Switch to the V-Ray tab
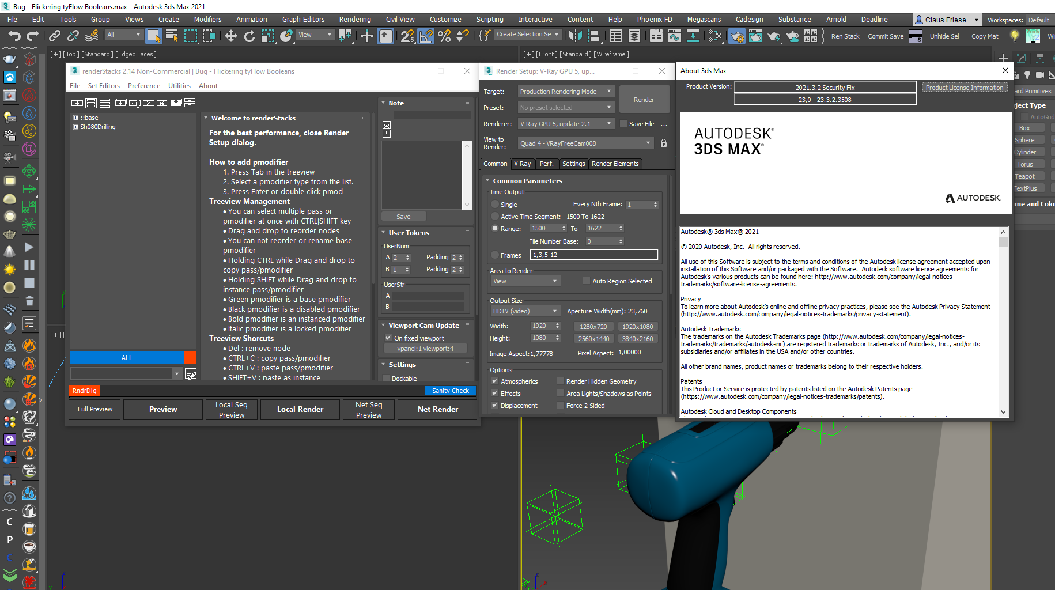Image resolution: width=1055 pixels, height=590 pixels. pyautogui.click(x=522, y=164)
